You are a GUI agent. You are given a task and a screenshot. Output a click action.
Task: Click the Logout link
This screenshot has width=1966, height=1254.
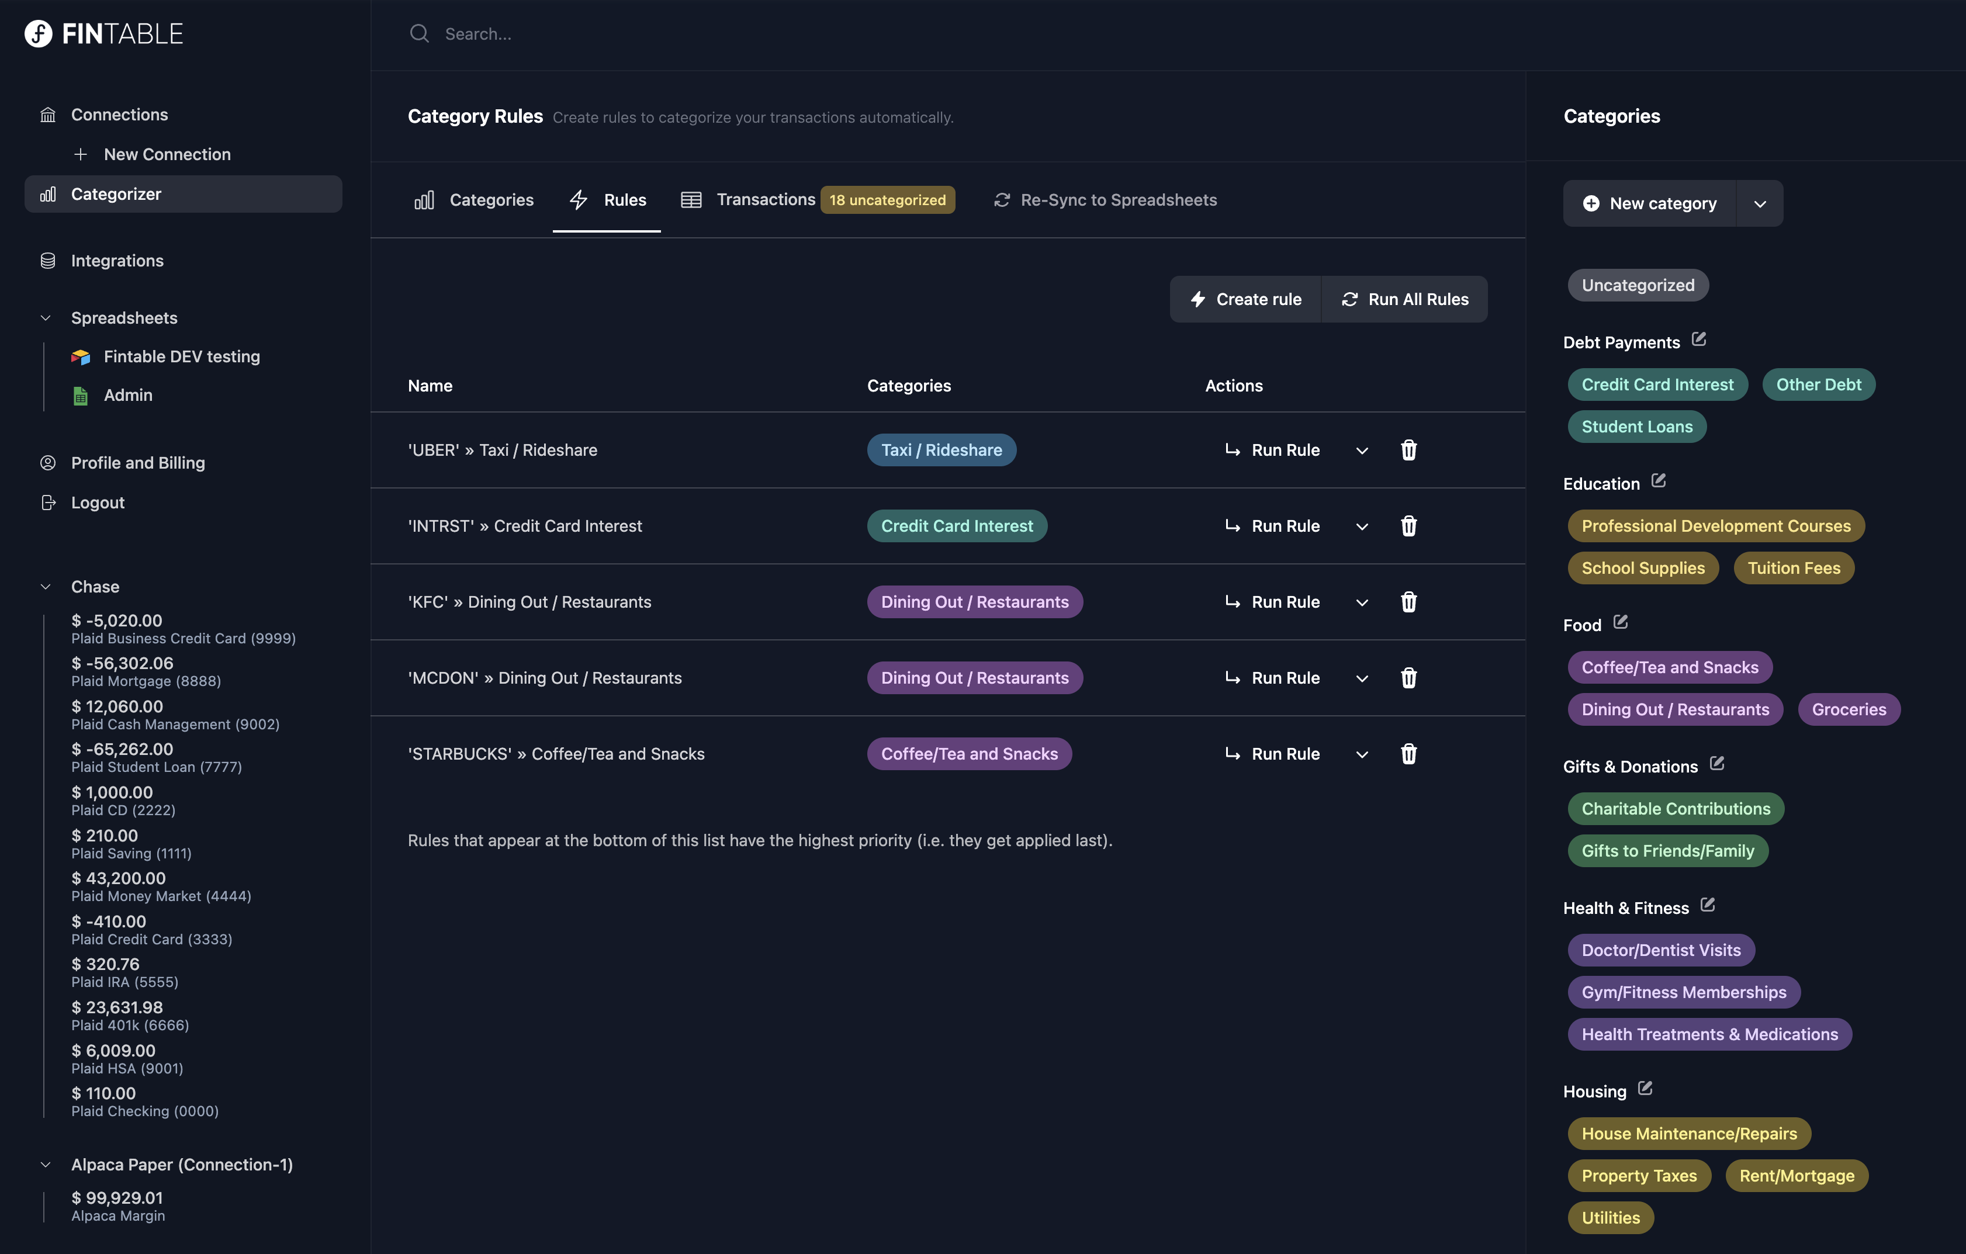[97, 503]
